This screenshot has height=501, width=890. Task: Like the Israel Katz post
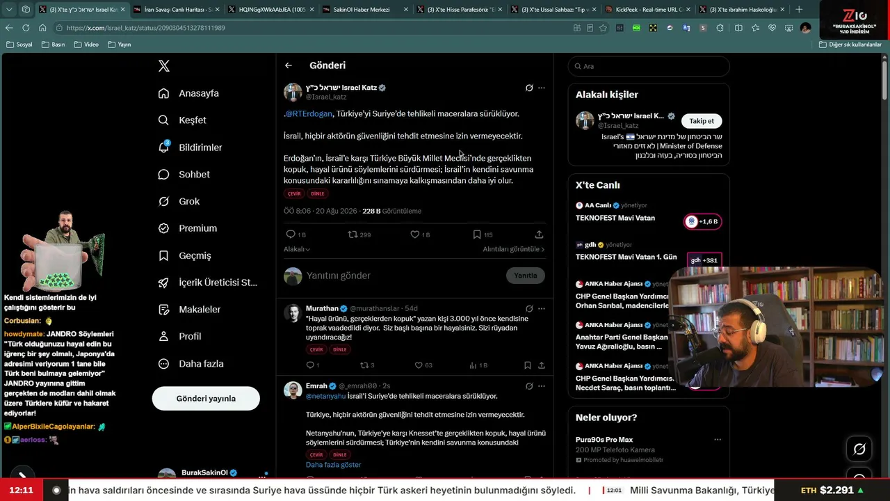pos(420,234)
